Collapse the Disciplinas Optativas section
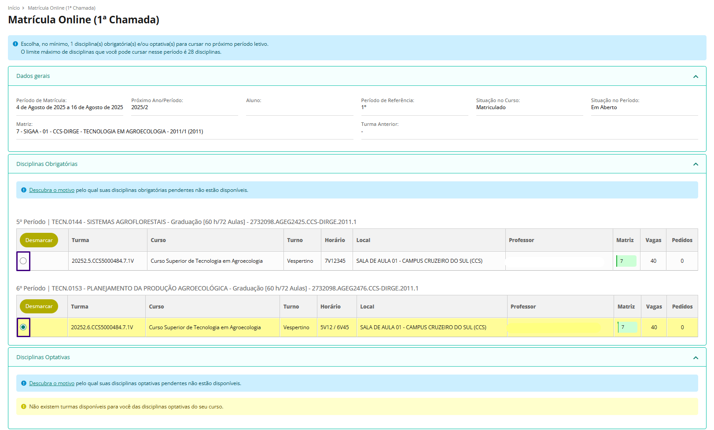The image size is (714, 430). pos(696,358)
